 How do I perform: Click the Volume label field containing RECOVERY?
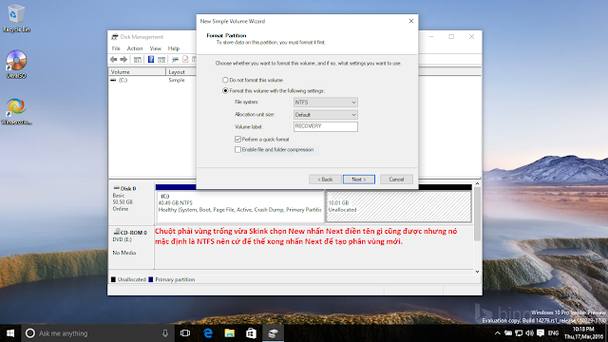(325, 126)
